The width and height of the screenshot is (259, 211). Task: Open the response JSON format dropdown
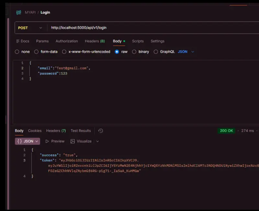point(28,141)
